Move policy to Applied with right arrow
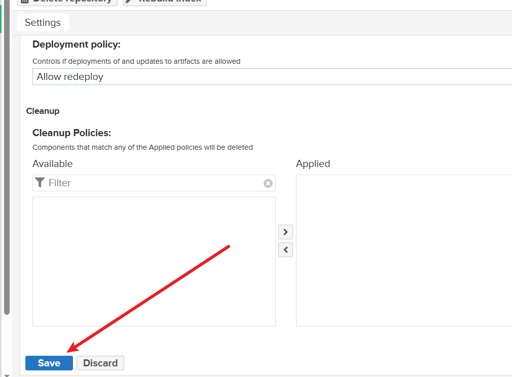 285,232
